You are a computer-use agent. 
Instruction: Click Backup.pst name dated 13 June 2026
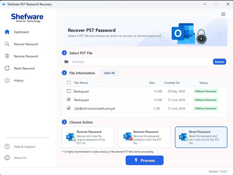pyautogui.click(x=82, y=100)
